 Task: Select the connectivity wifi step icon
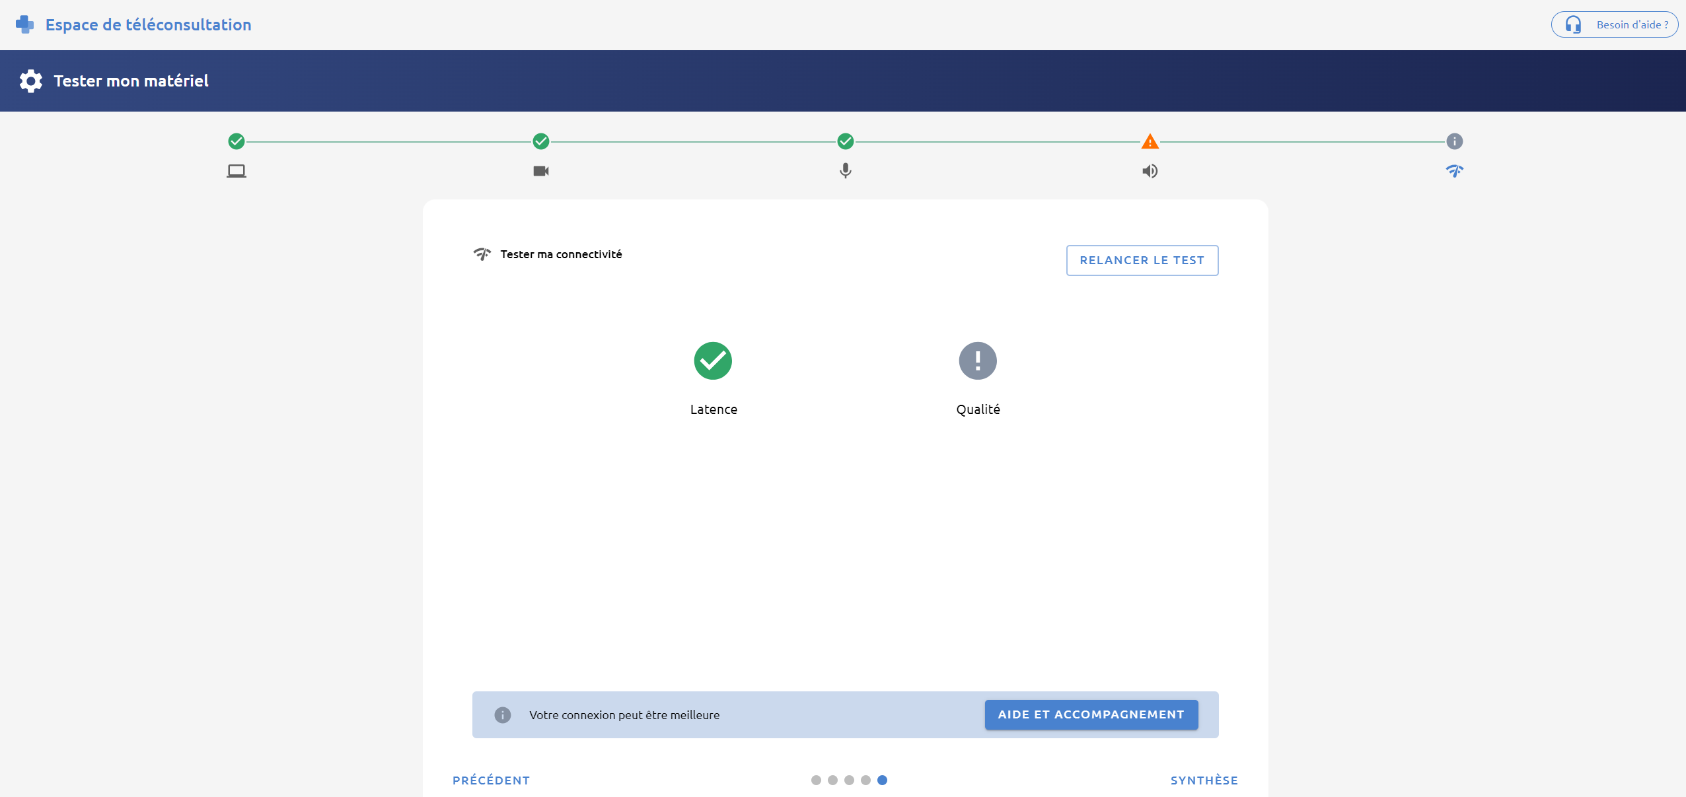tap(1455, 171)
